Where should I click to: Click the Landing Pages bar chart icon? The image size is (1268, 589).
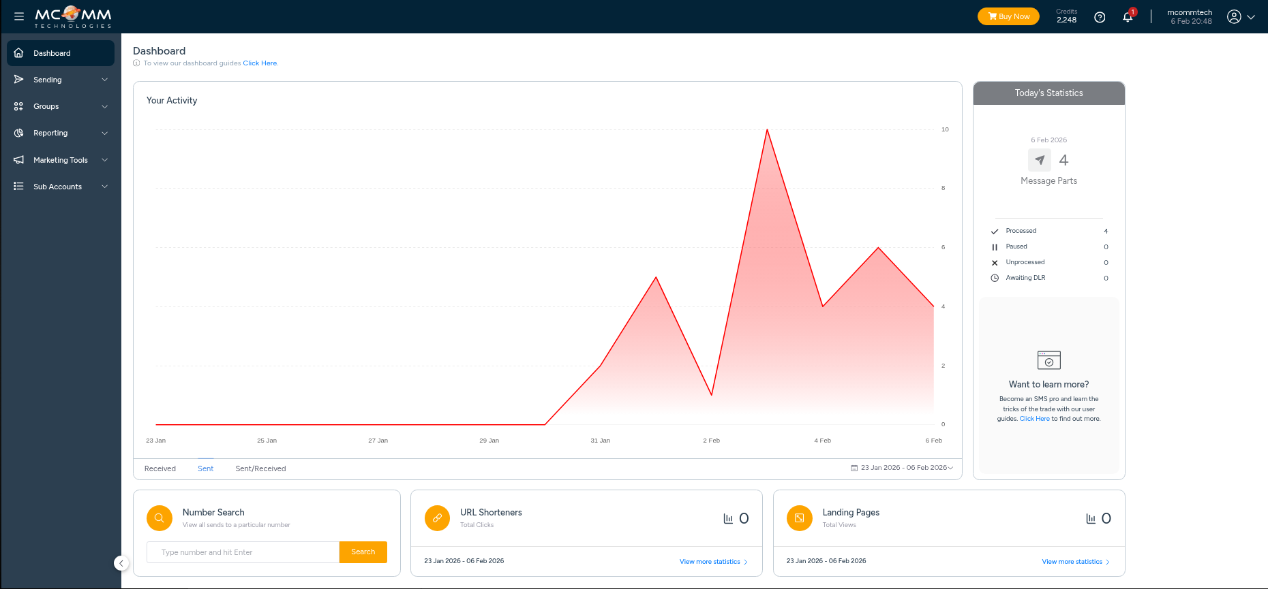click(1091, 519)
